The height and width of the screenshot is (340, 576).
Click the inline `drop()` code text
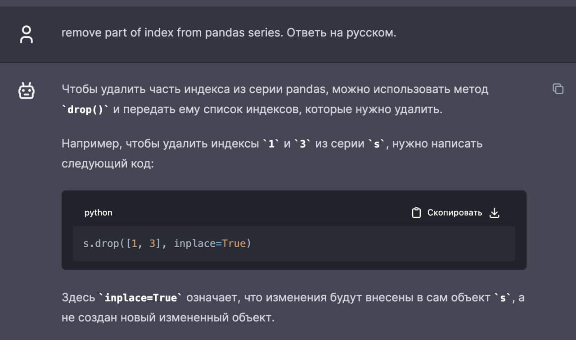coord(85,109)
